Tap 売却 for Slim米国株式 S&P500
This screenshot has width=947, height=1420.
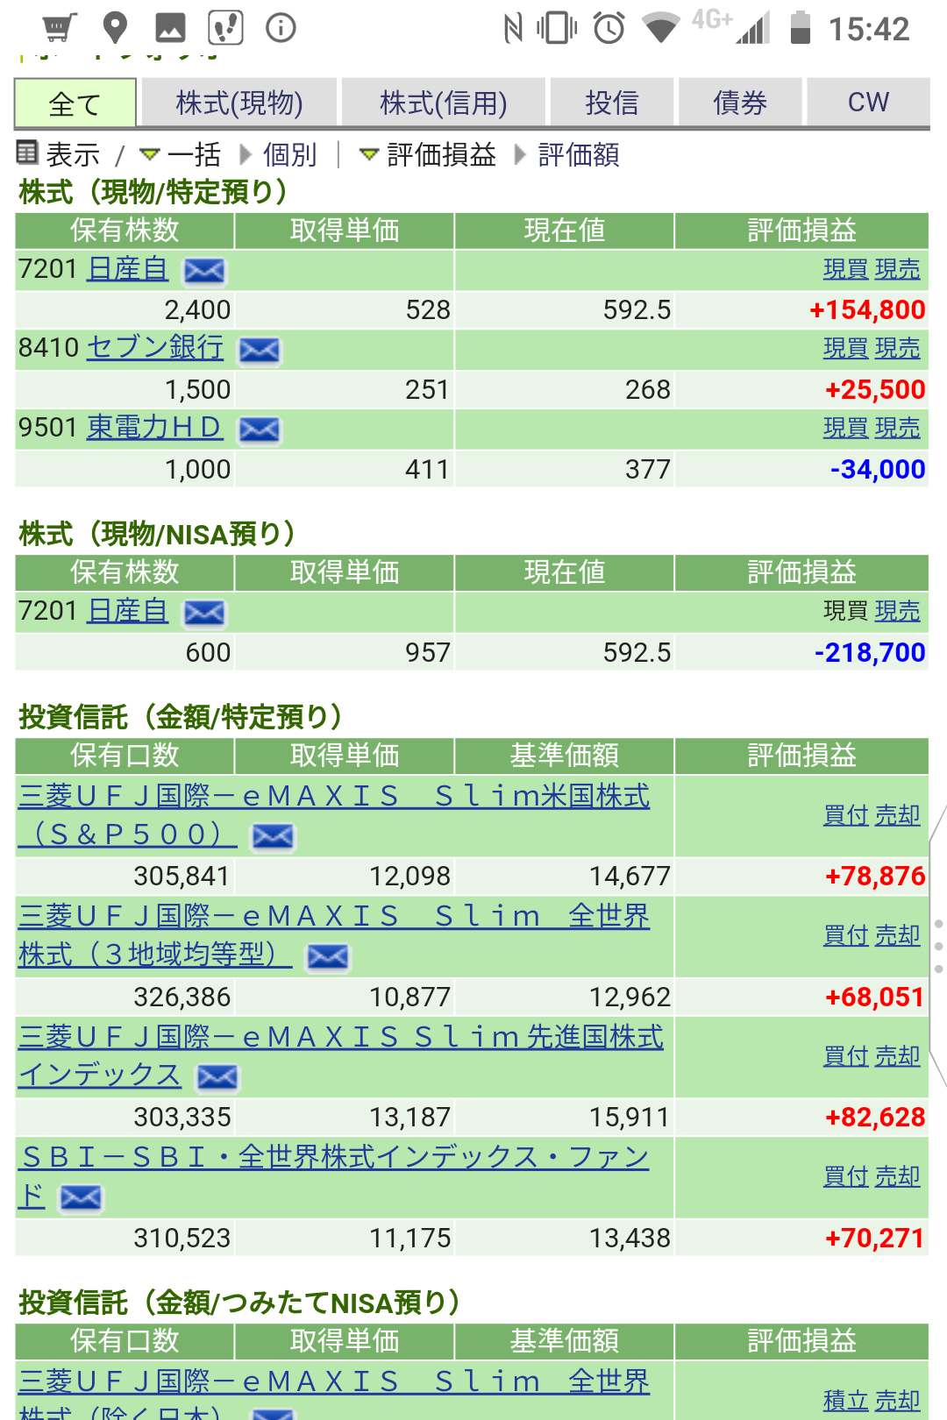[x=898, y=815]
